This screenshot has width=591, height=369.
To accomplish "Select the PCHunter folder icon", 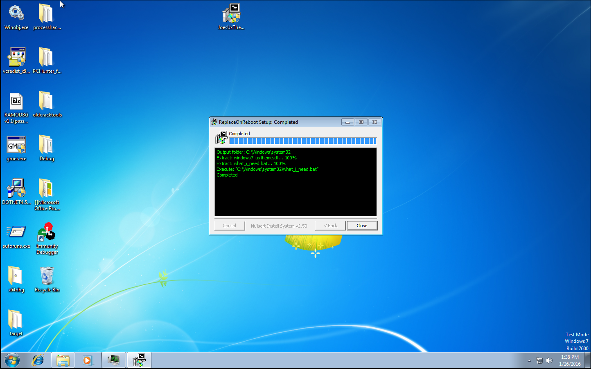I will click(47, 60).
